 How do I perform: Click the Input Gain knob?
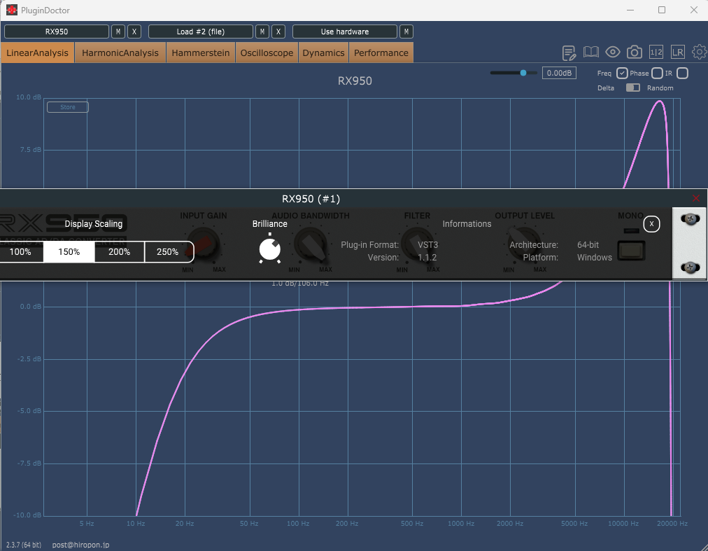click(x=204, y=244)
